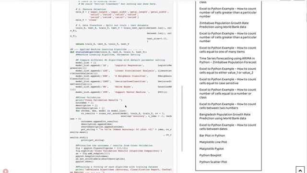Open the Matplotlib Line Plot link
Viewport: 307px width, 173px height.
tap(213, 142)
